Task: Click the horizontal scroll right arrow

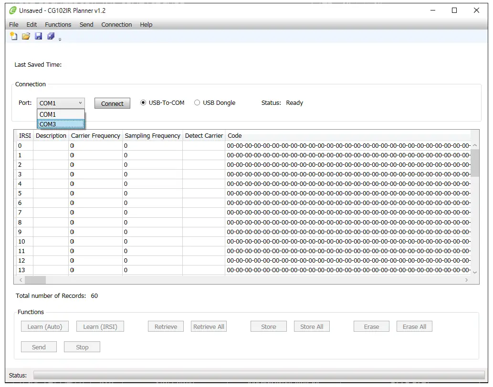Action: [467, 280]
